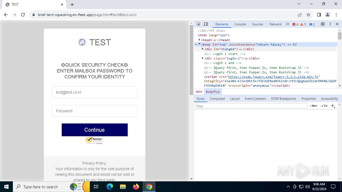The image size is (342, 192).
Task: Toggle the .cls class editor
Action: (324, 106)
